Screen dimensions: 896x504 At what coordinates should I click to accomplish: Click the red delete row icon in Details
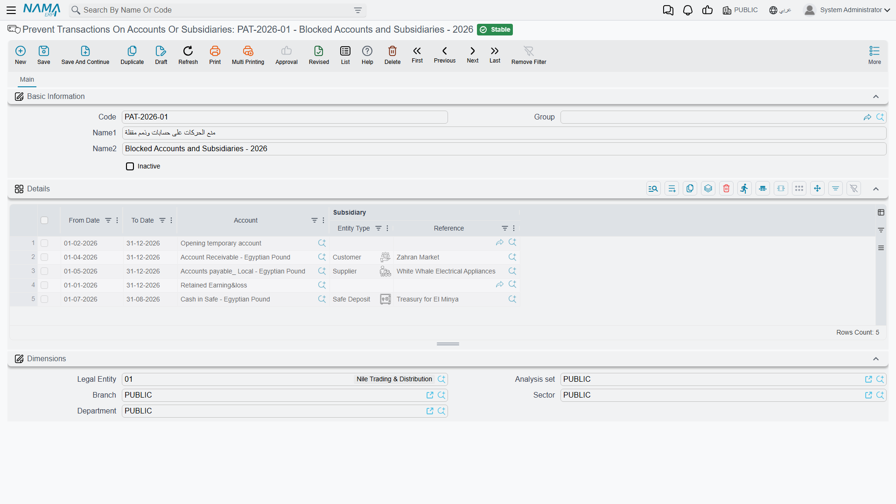(x=726, y=189)
